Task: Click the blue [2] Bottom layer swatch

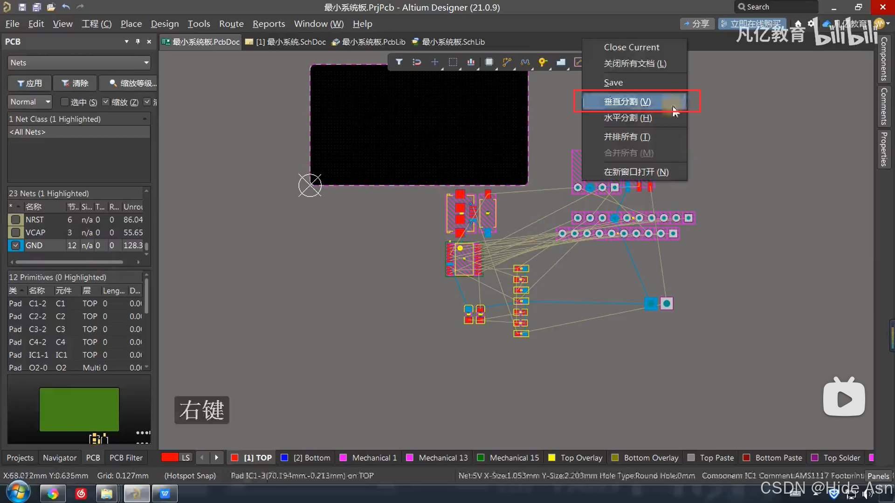Action: tap(284, 458)
